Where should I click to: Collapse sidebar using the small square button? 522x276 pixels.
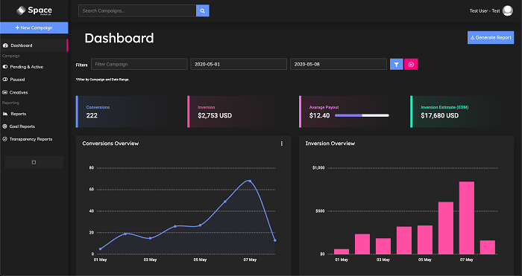coord(34,162)
